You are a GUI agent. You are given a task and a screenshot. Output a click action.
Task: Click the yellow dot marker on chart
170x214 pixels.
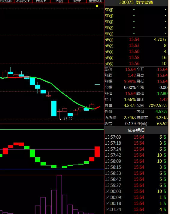[x=97, y=6]
